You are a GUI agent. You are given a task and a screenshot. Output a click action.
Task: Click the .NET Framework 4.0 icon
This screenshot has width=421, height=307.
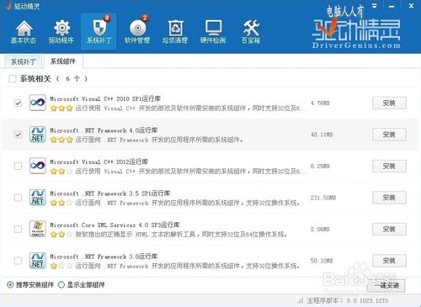coord(38,135)
